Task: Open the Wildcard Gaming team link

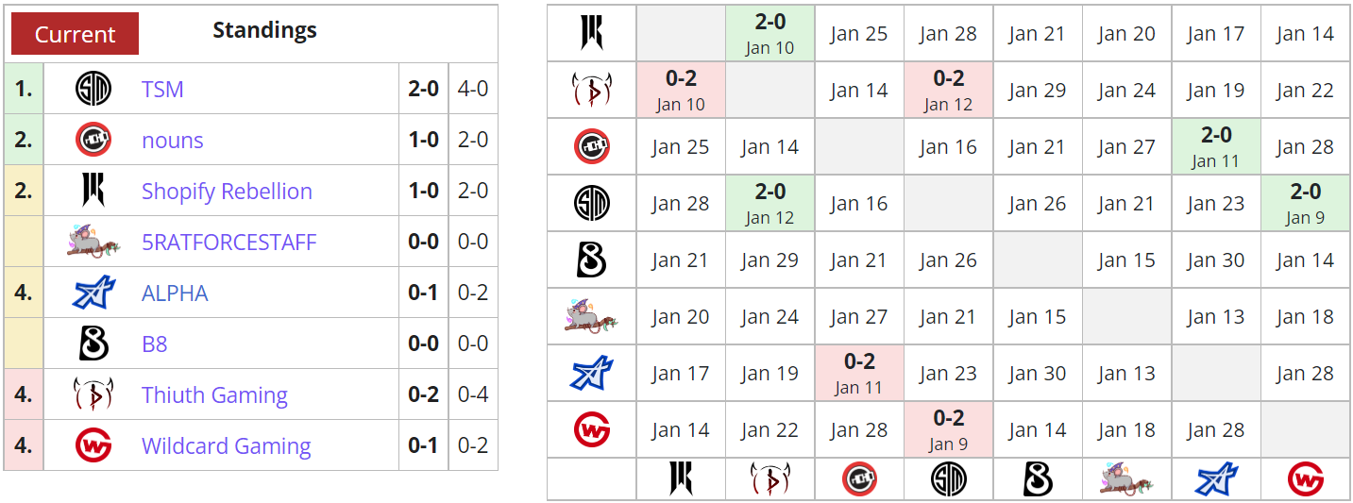Action: [226, 446]
